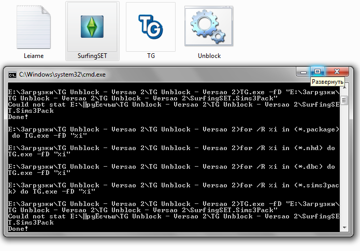Image resolution: width=360 pixels, height=251 pixels.
Task: Minimize the cmd.exe console window
Action: [x=303, y=71]
